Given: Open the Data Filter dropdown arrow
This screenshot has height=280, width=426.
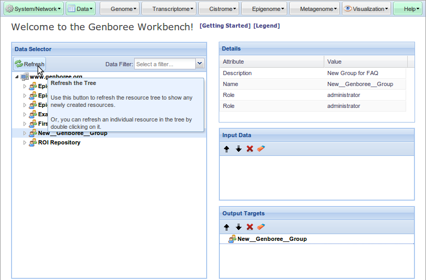Looking at the screenshot, I should tap(199, 64).
